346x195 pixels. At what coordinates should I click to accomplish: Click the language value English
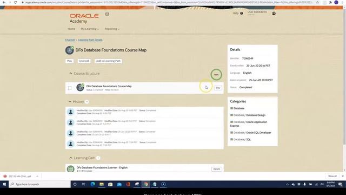(247, 73)
